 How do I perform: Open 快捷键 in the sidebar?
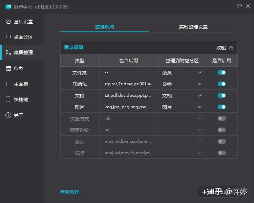tap(22, 99)
